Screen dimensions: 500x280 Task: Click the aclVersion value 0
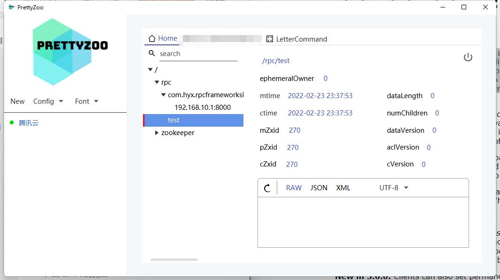429,147
